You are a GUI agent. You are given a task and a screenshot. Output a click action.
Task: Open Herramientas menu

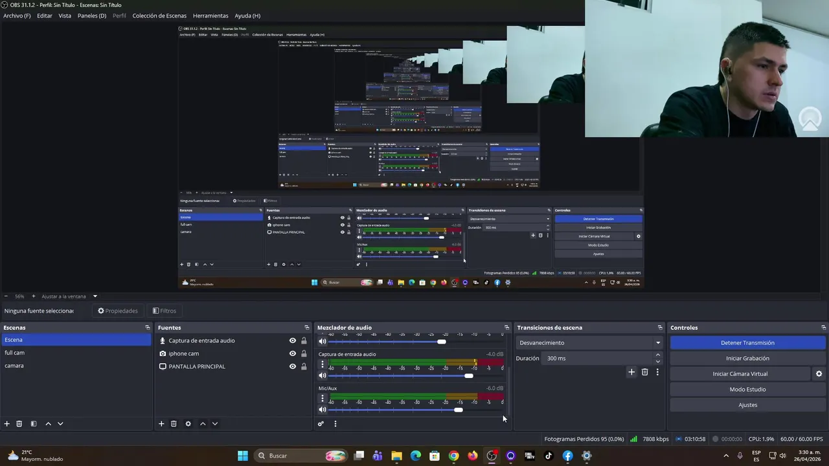pyautogui.click(x=210, y=16)
